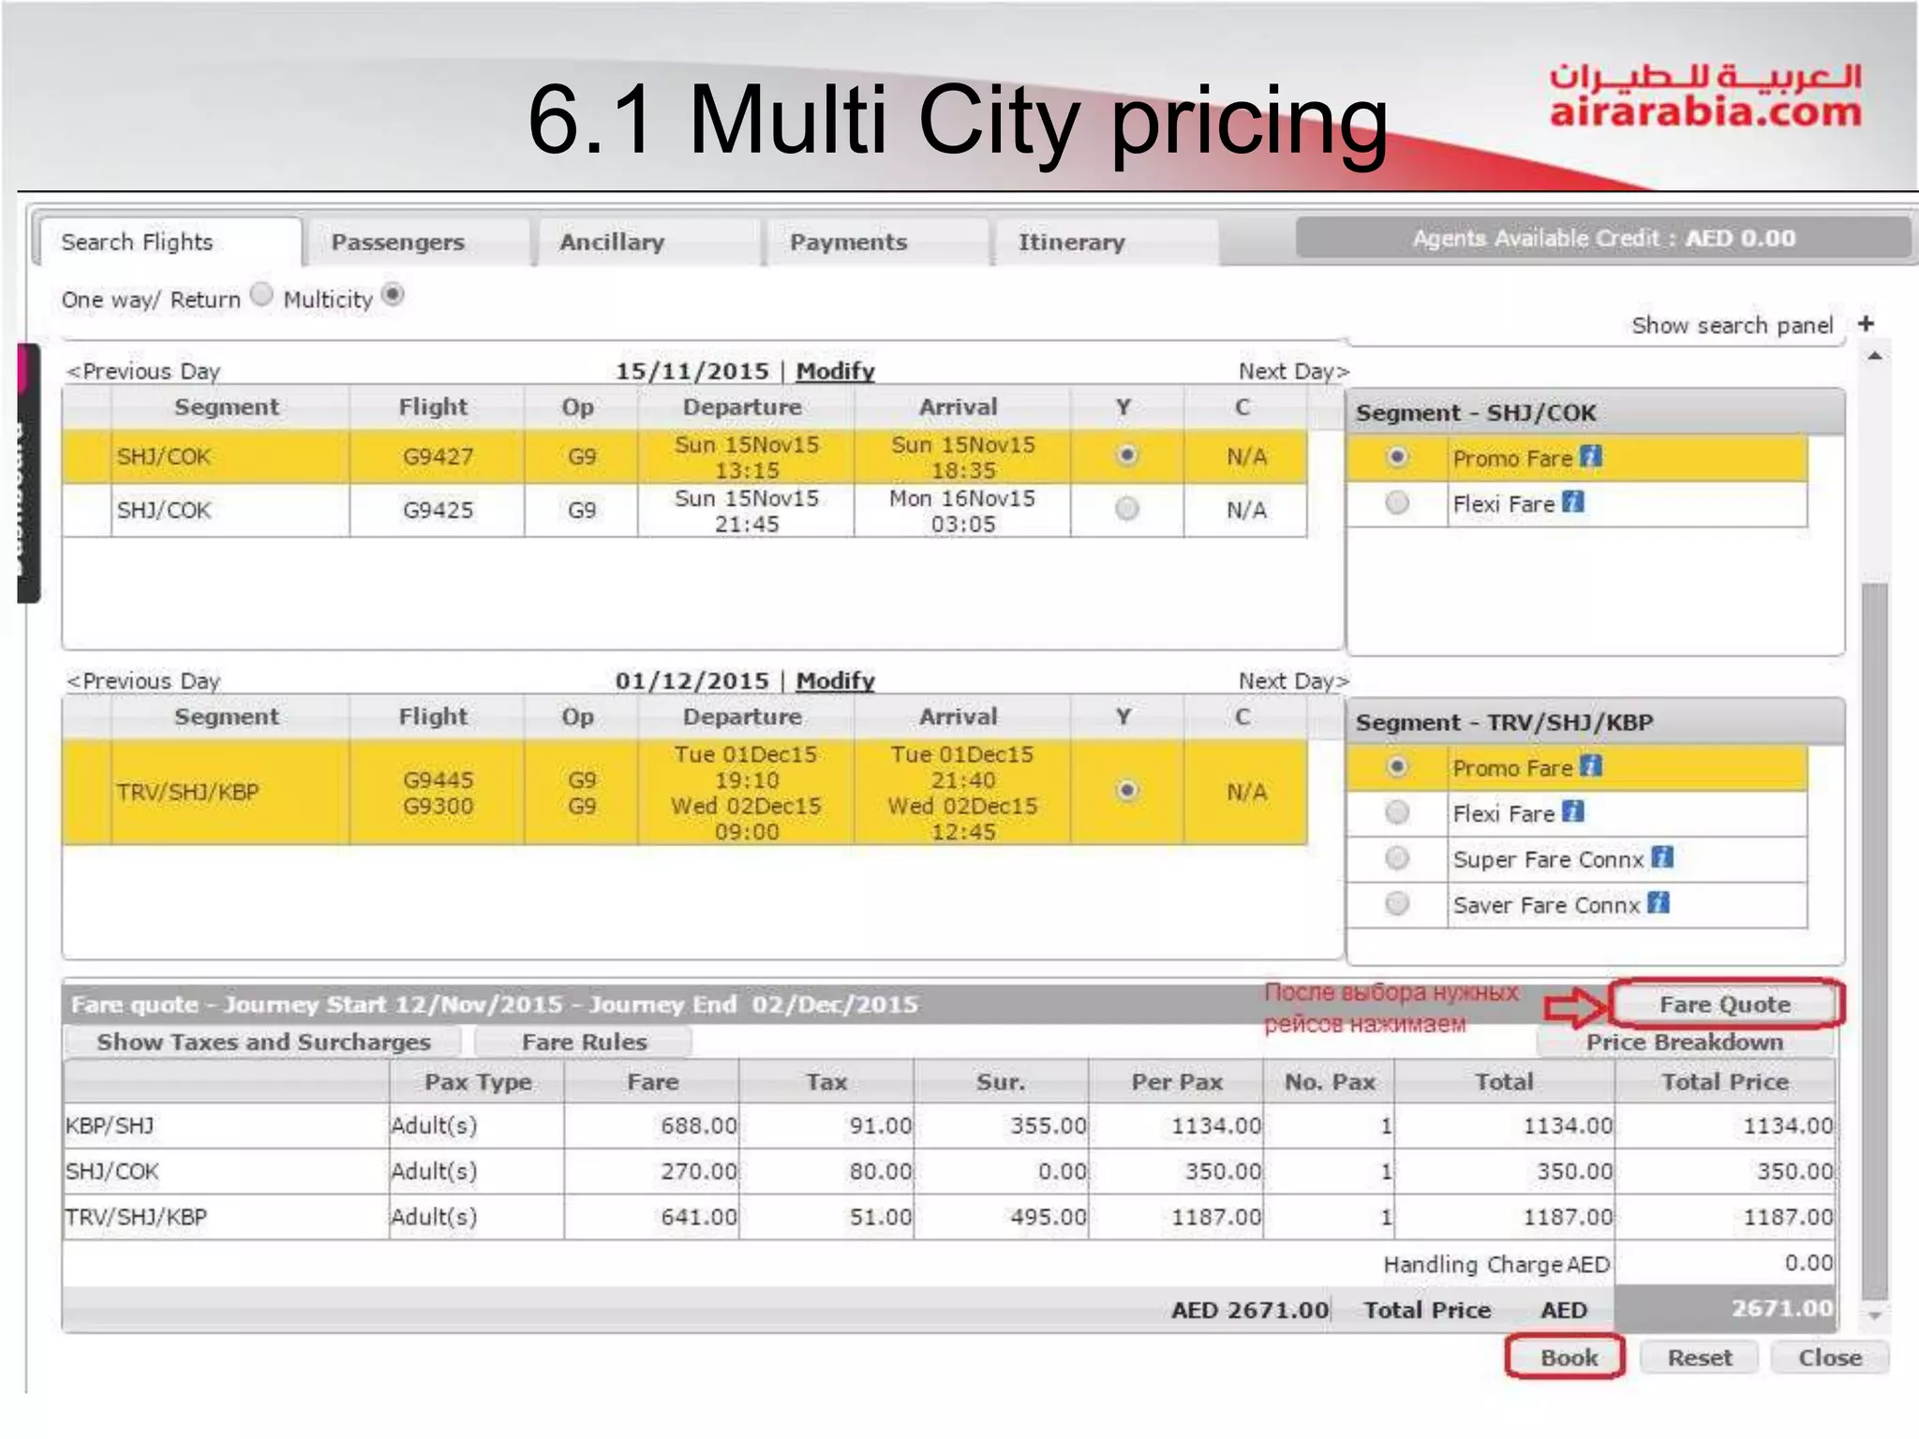Click Handling Charge AED label

1496,1264
